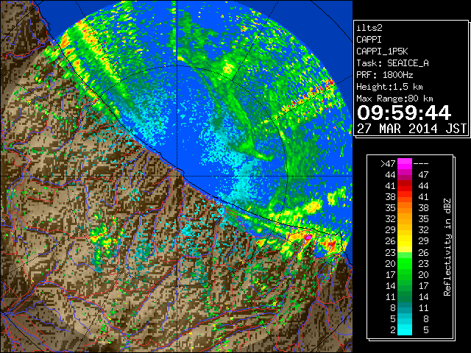Viewport: 471px width, 353px height.
Task: Click the cyan 2-5 dBZ legend swatch
Action: tap(405, 329)
